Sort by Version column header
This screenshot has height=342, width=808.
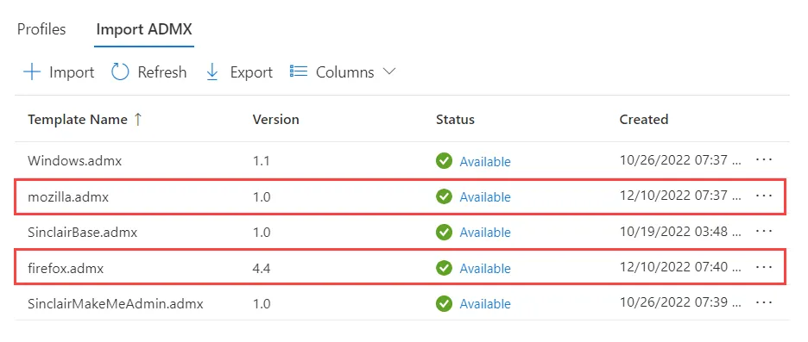(275, 120)
